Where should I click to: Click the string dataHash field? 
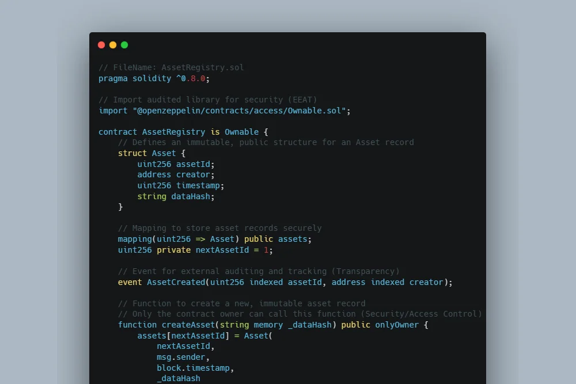coord(176,196)
